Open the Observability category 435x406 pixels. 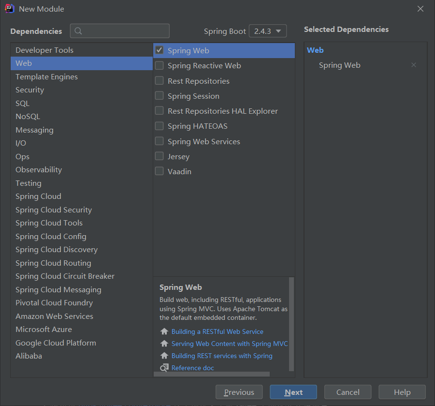click(x=82, y=170)
